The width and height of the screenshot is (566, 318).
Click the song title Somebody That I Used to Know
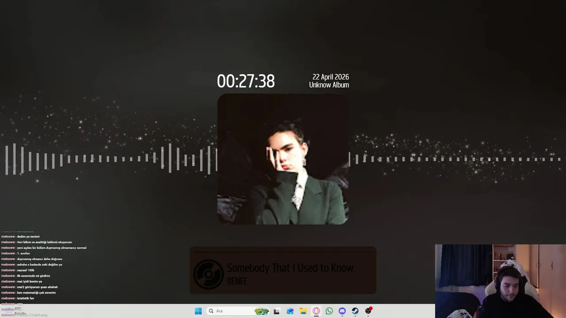290,268
